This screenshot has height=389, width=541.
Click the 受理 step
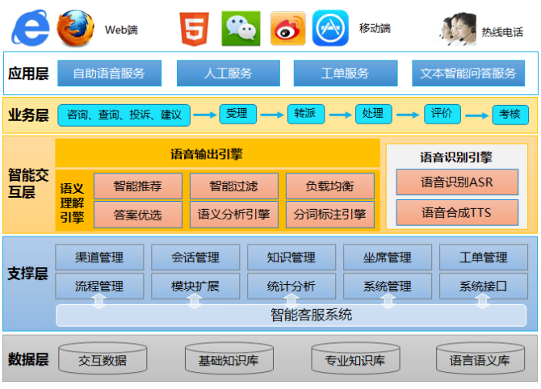click(x=238, y=114)
